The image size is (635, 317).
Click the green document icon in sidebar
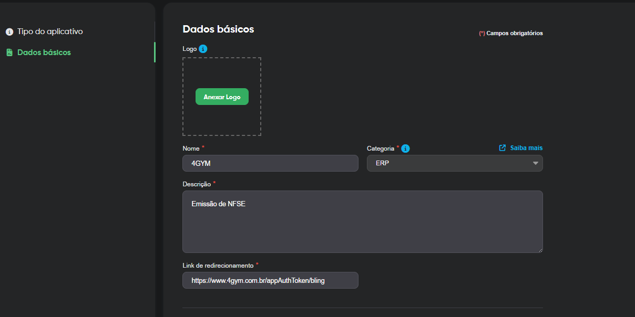(9, 52)
